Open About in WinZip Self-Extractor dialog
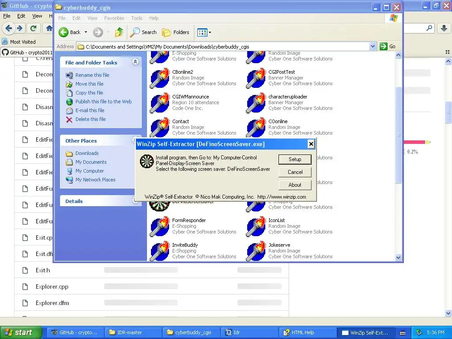This screenshot has height=339, width=452. (x=295, y=185)
